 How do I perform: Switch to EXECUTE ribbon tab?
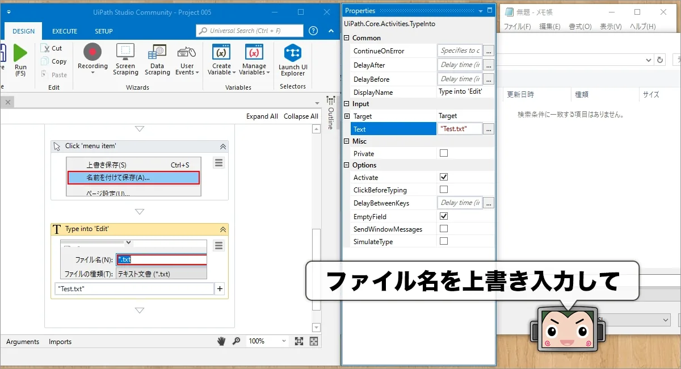(x=65, y=31)
